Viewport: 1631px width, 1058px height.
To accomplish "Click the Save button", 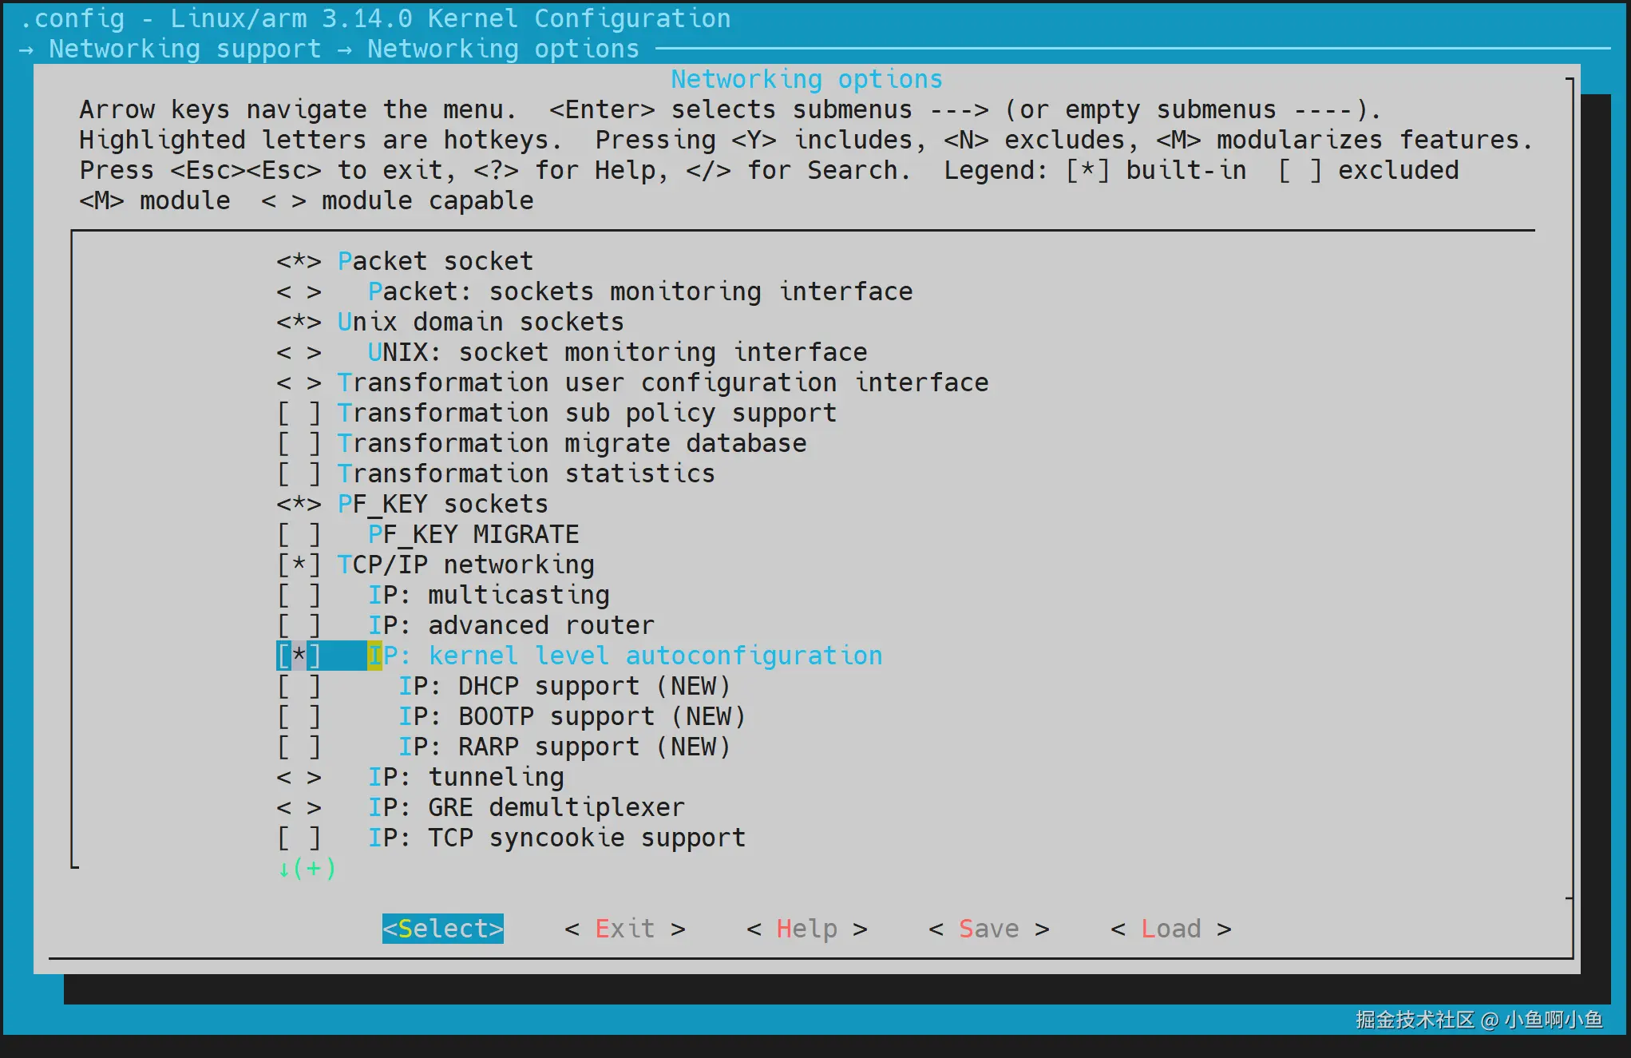I will (988, 929).
